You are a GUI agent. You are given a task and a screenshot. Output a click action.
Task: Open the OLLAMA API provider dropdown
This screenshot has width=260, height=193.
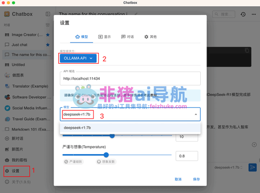78,58
